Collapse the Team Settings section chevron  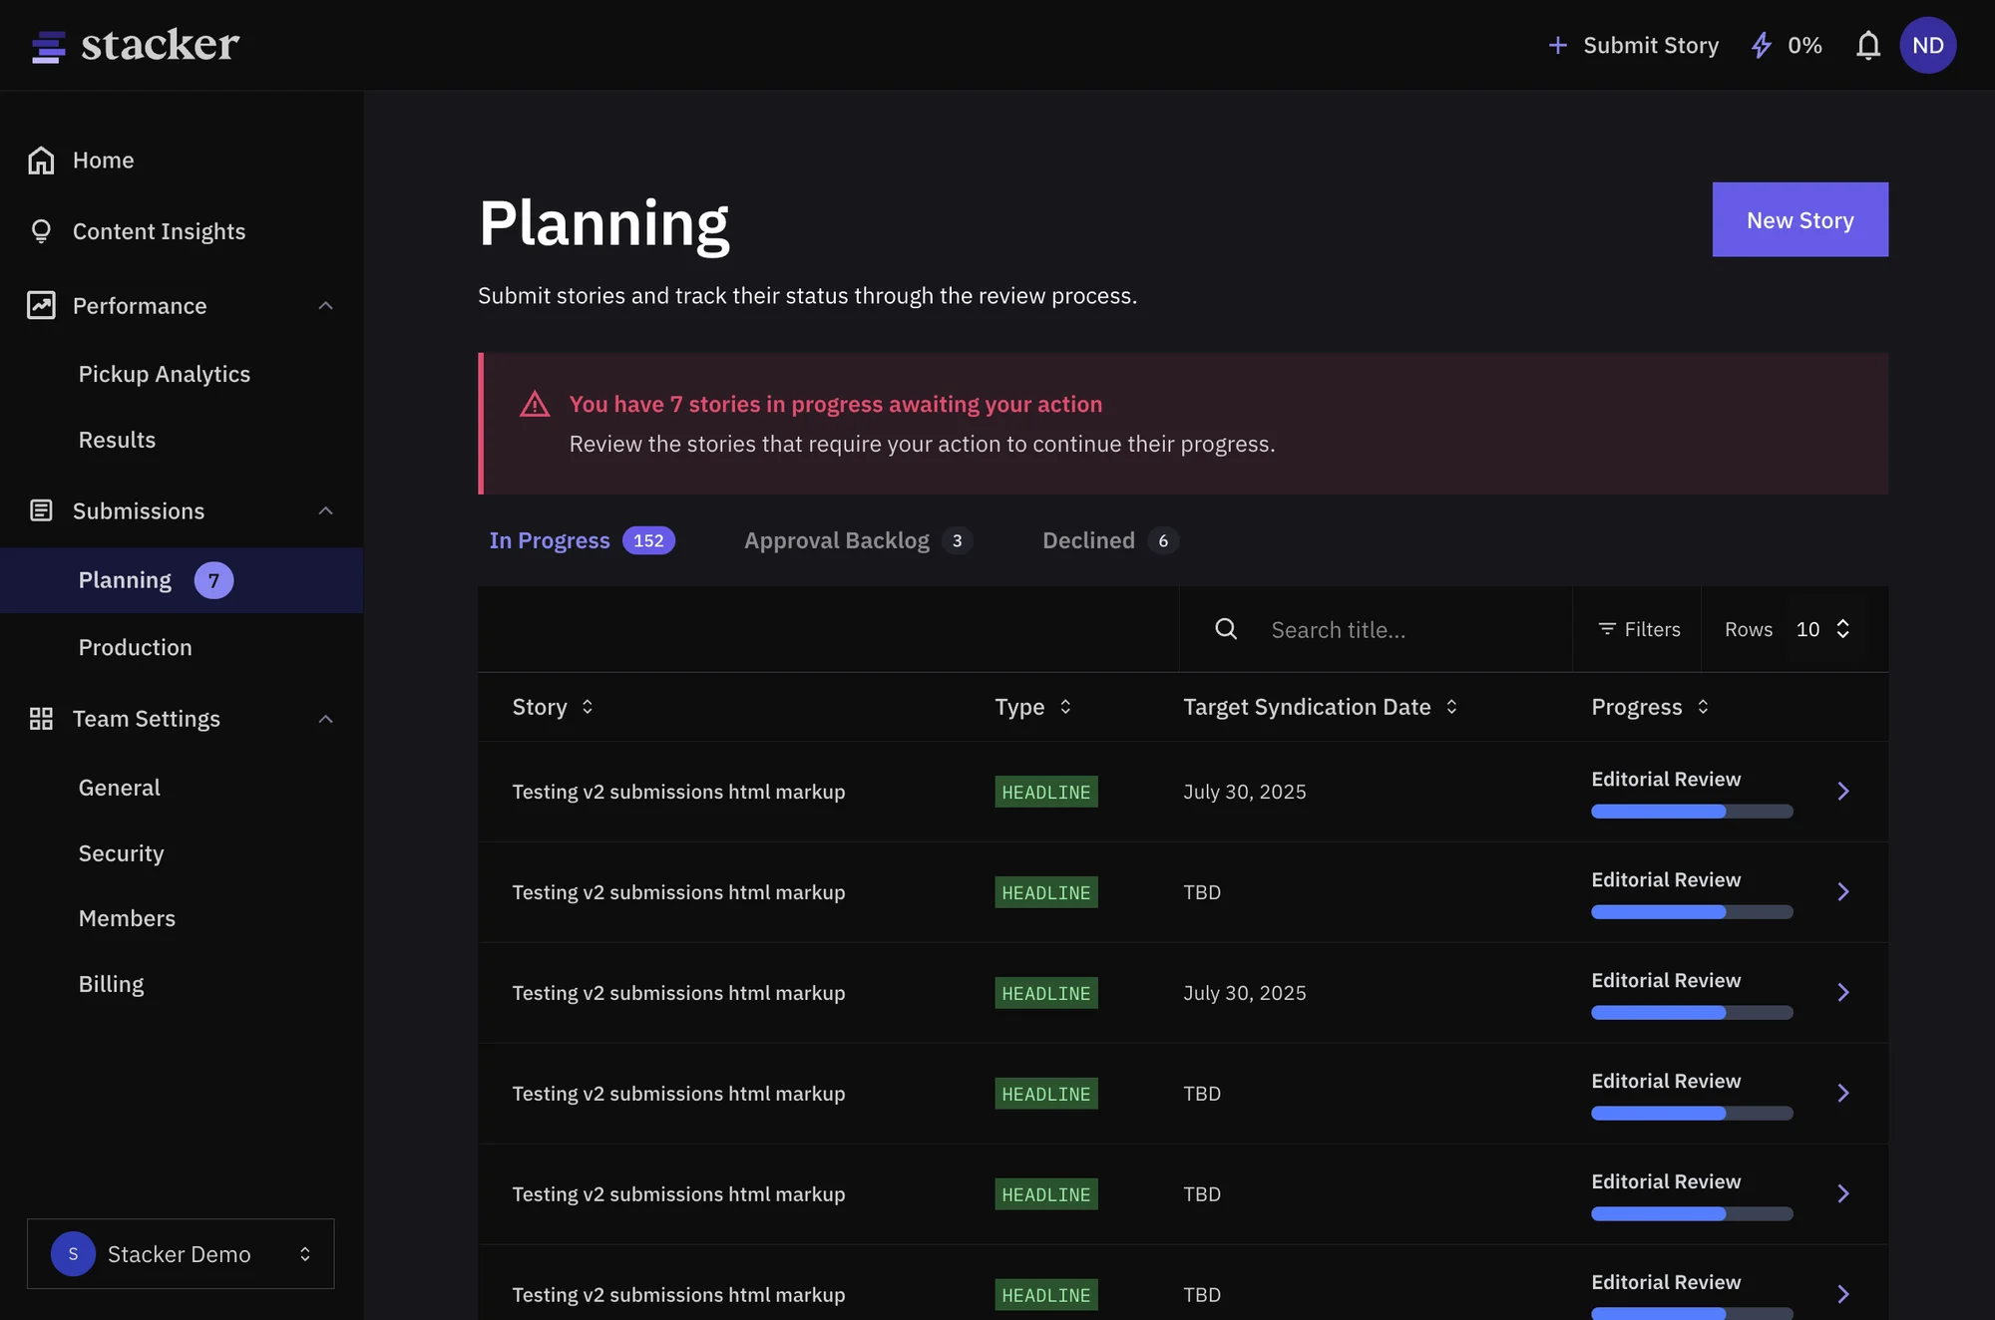pos(325,720)
